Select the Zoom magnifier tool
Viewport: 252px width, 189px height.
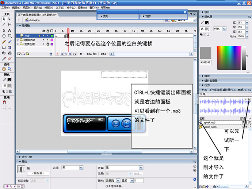pyautogui.click(x=9, y=69)
